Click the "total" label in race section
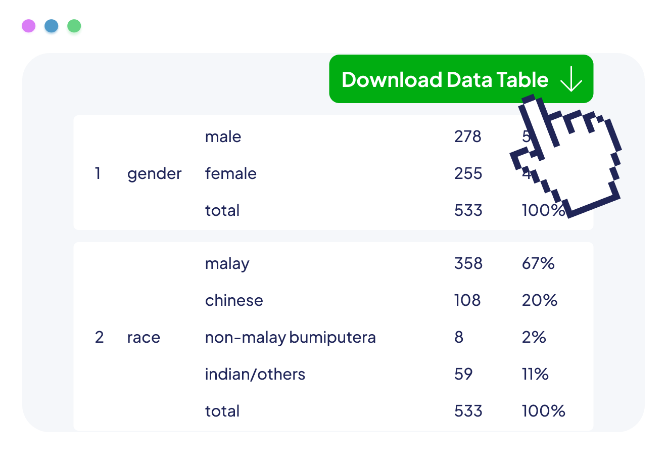667x460 pixels. point(222,411)
